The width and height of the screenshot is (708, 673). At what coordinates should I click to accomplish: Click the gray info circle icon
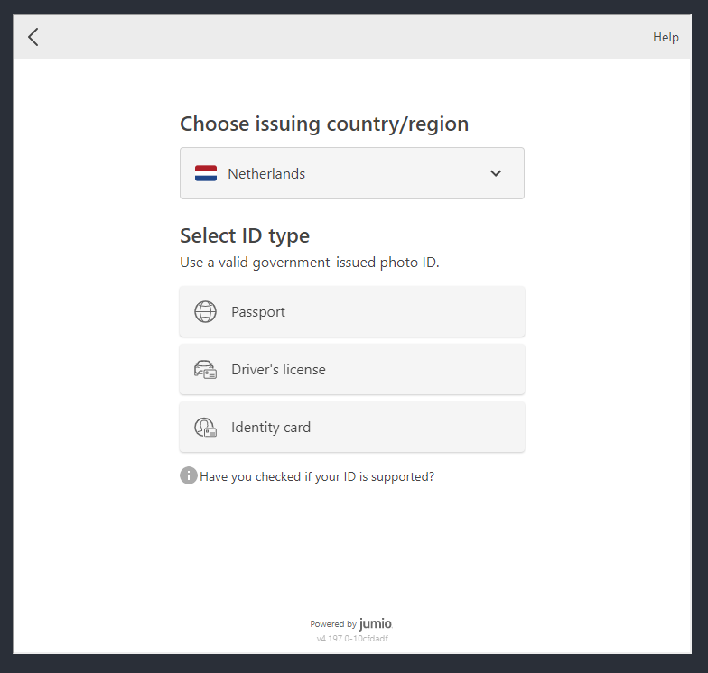click(189, 475)
